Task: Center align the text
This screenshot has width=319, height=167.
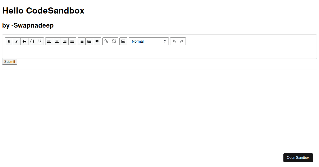Action: point(57,41)
